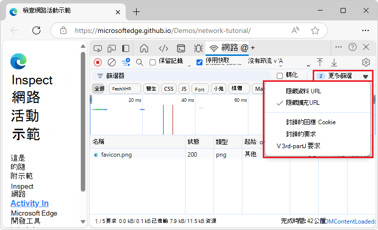The height and width of the screenshot is (230, 378).
Task: Select the JS filter type
Action: point(184,89)
